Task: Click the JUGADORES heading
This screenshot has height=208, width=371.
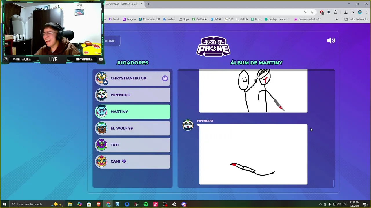Action: (132, 63)
